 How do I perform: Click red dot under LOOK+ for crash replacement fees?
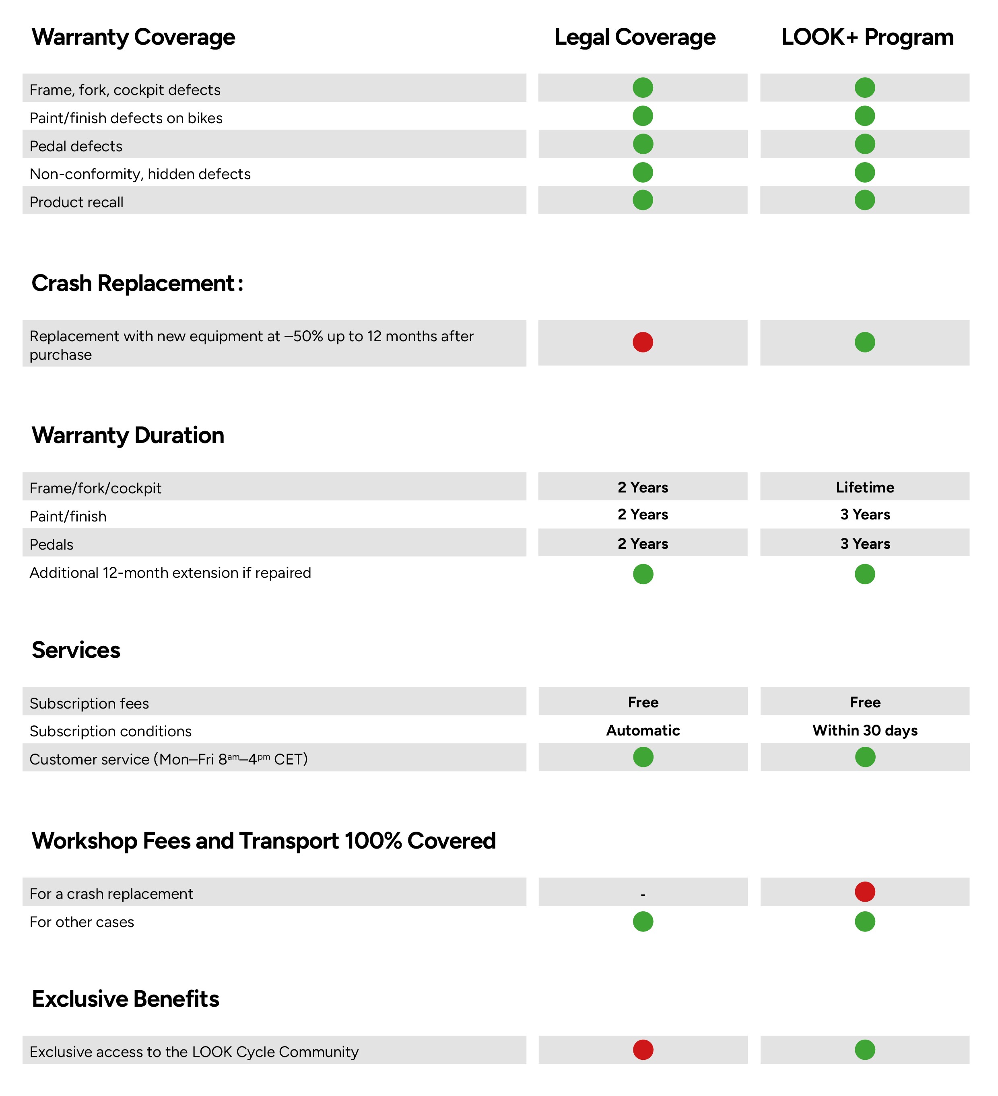[864, 892]
